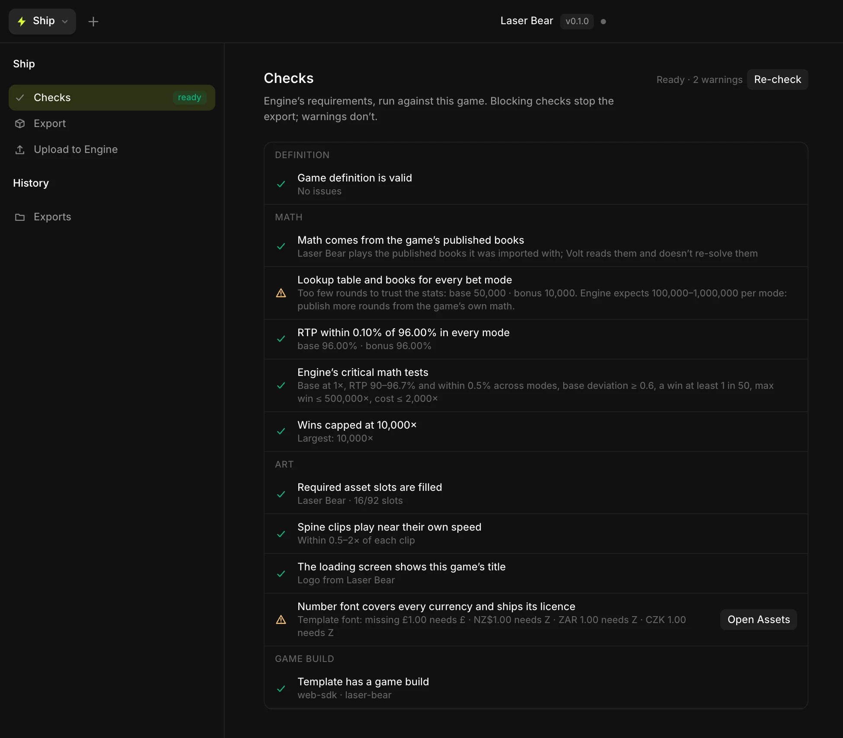
Task: Select the Checks sidebar item
Action: (112, 98)
